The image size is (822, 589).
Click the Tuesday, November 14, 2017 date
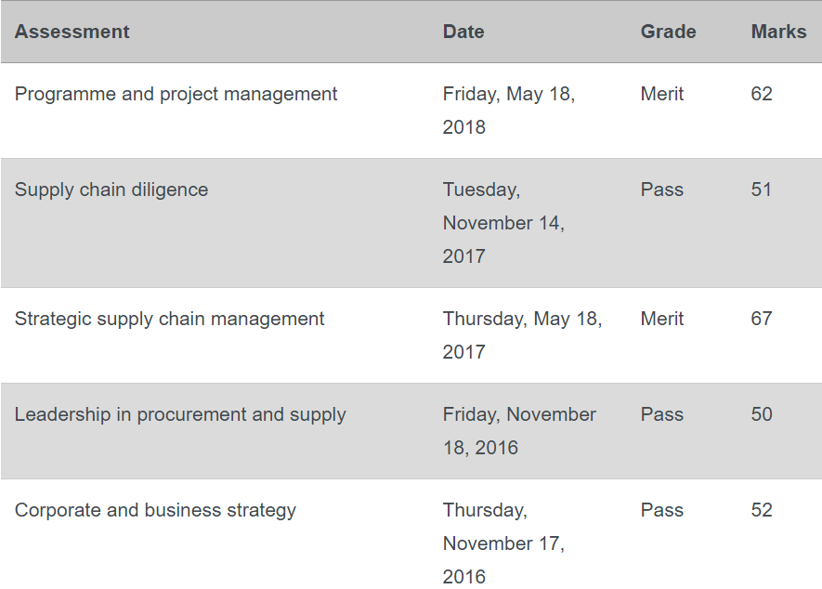pyautogui.click(x=503, y=223)
